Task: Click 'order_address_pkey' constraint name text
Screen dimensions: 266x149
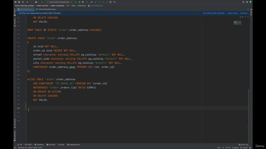Action: coord(62,67)
